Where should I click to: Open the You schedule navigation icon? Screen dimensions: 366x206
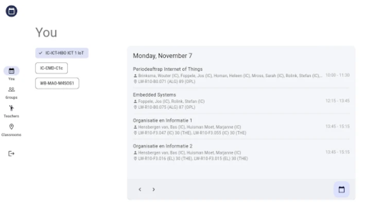pyautogui.click(x=11, y=71)
